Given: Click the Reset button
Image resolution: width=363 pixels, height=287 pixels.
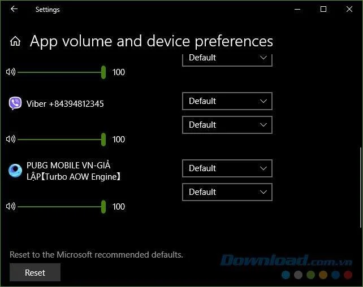Looking at the screenshot, I should pyautogui.click(x=35, y=272).
